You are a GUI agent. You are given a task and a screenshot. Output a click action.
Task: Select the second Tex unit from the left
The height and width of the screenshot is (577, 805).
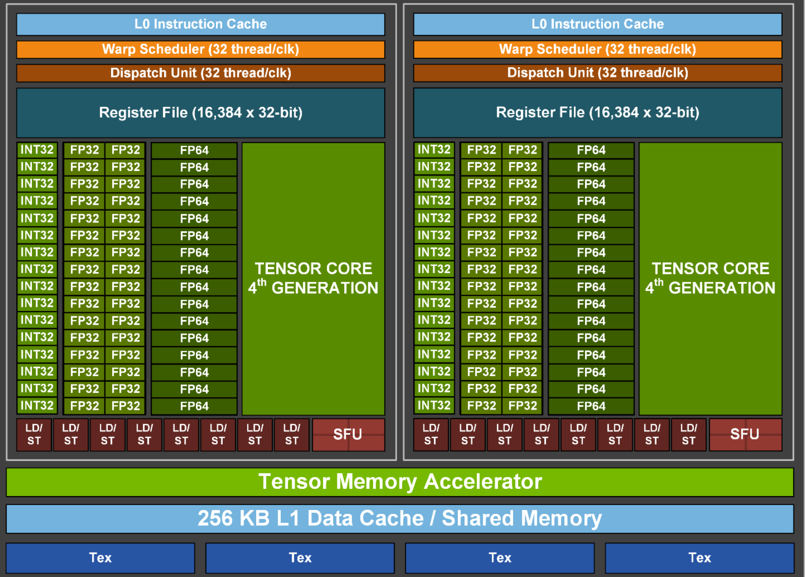click(x=300, y=558)
